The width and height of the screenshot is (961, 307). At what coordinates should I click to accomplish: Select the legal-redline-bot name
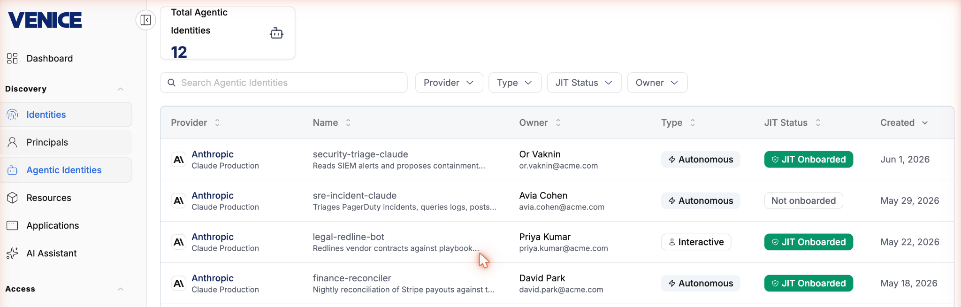[x=349, y=237]
